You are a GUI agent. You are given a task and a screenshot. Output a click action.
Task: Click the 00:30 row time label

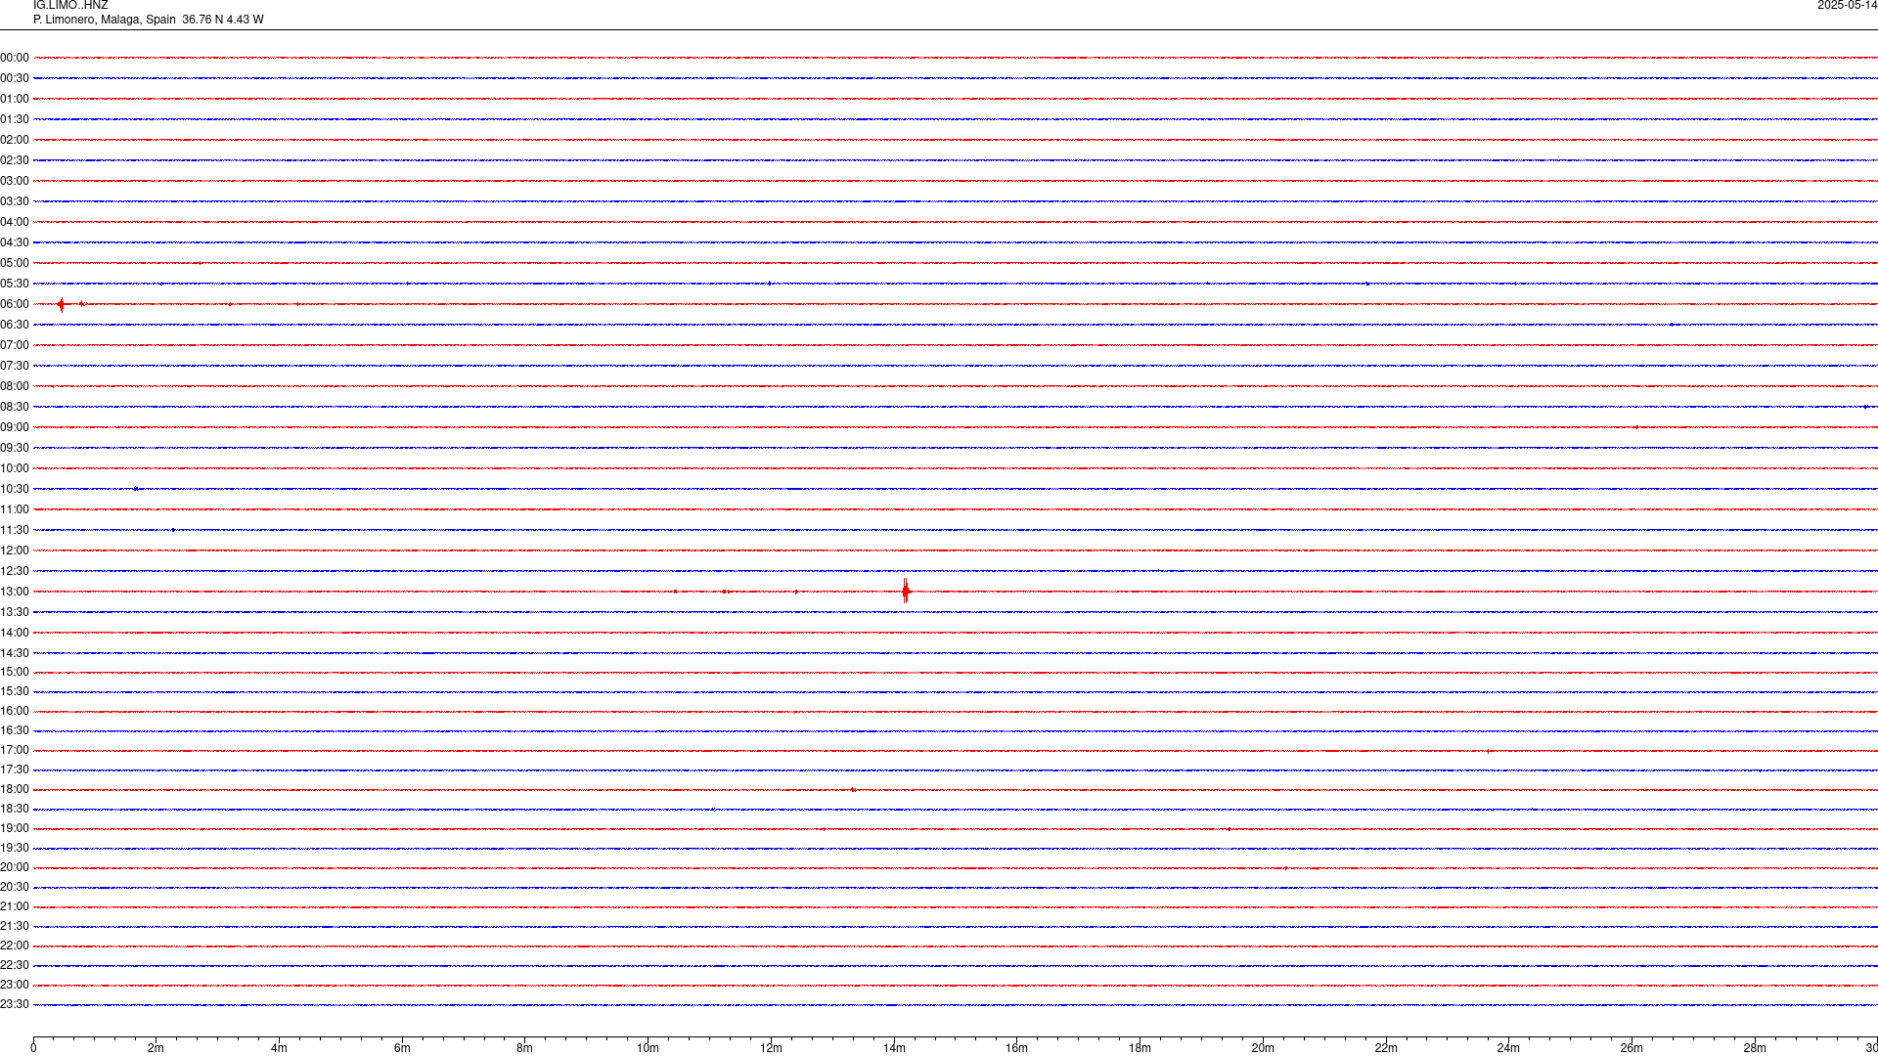15,78
